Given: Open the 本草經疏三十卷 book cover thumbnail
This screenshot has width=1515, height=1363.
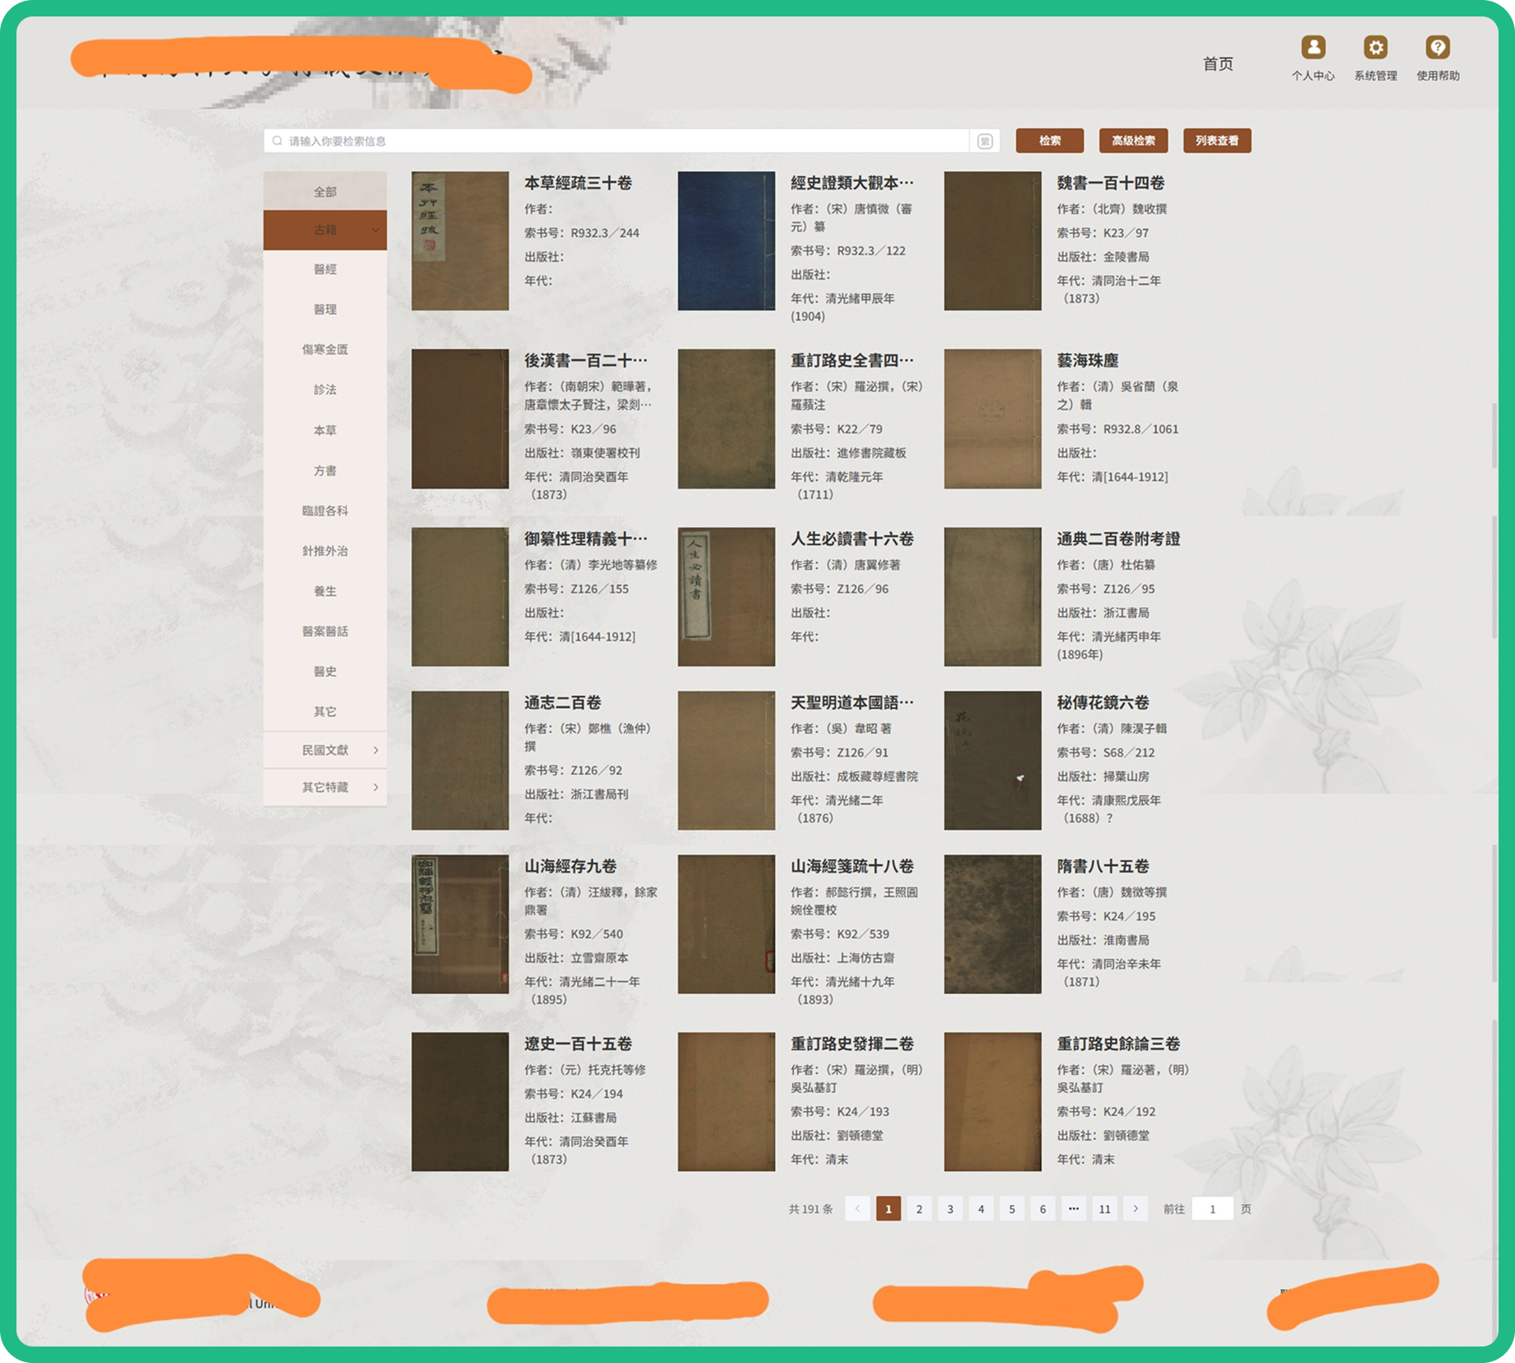Looking at the screenshot, I should pyautogui.click(x=459, y=240).
